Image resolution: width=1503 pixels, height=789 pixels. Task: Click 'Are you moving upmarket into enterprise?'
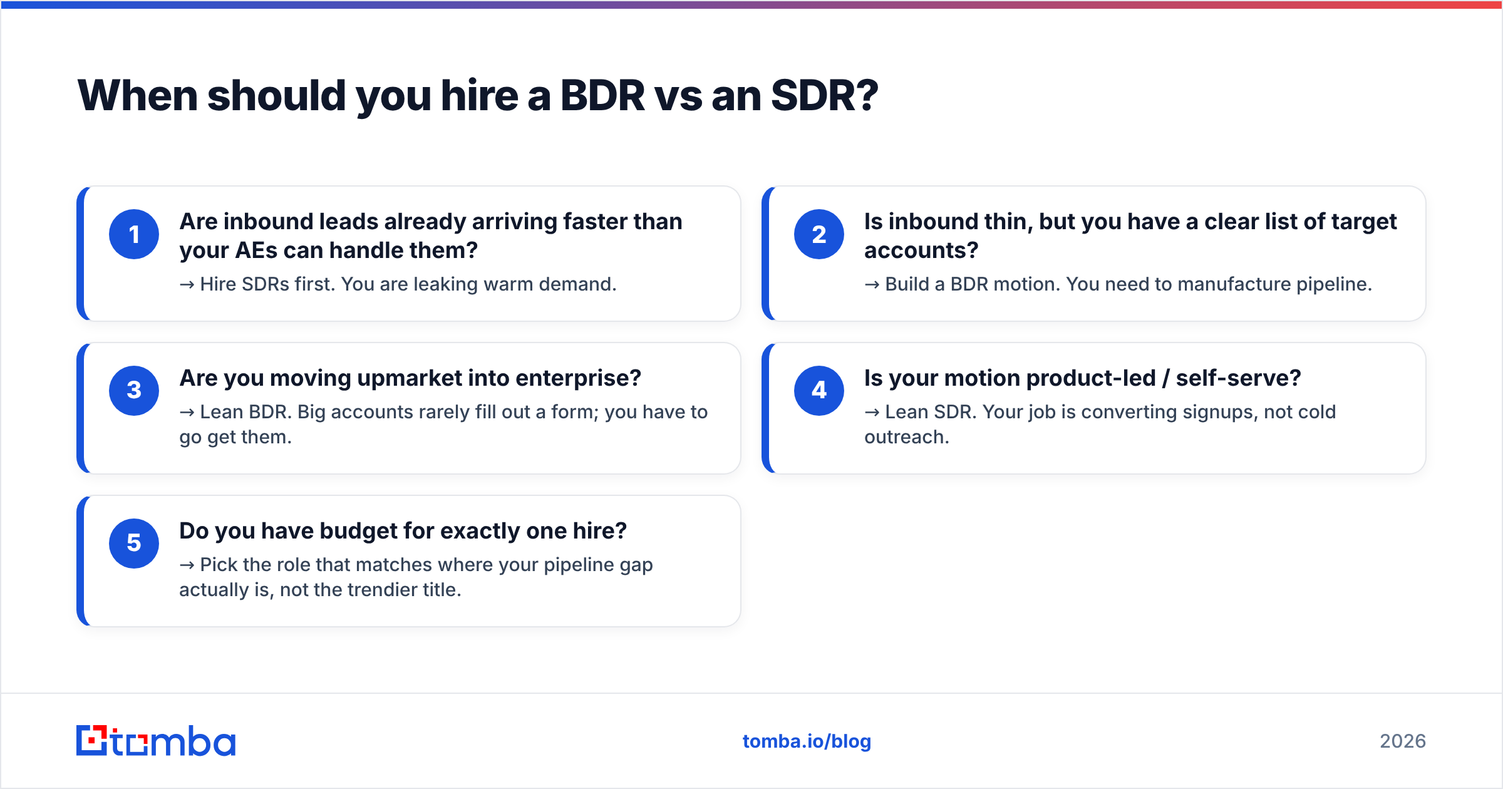[410, 378]
